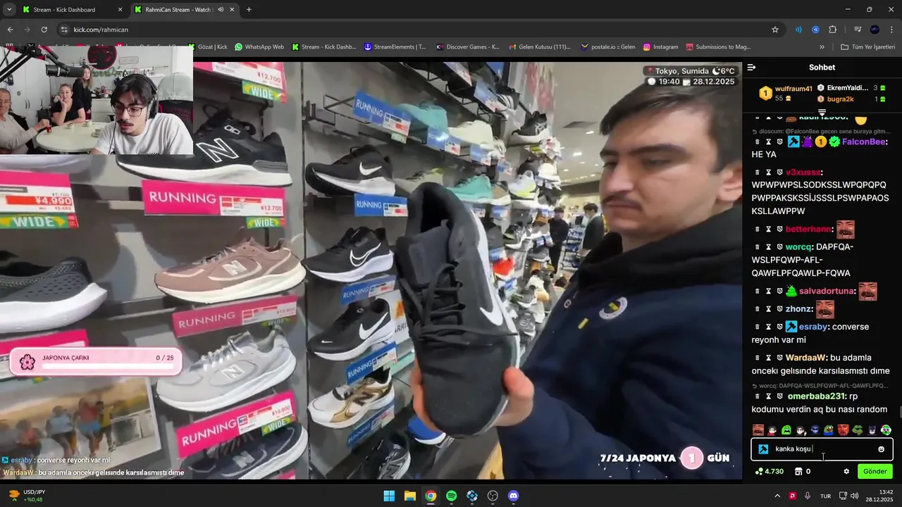Click betterhann username in chat
Viewport: 902px width, 507px height.
[x=808, y=229]
